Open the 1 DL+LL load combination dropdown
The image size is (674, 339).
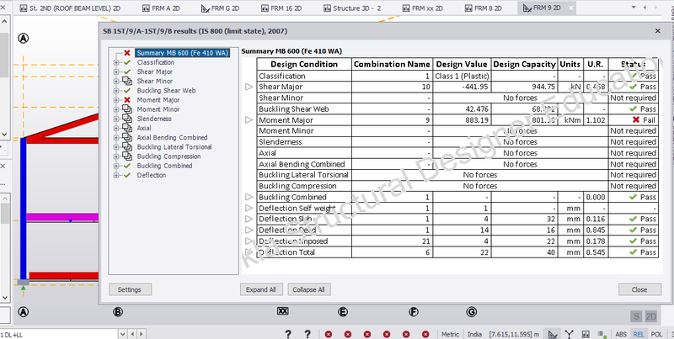coord(122,334)
